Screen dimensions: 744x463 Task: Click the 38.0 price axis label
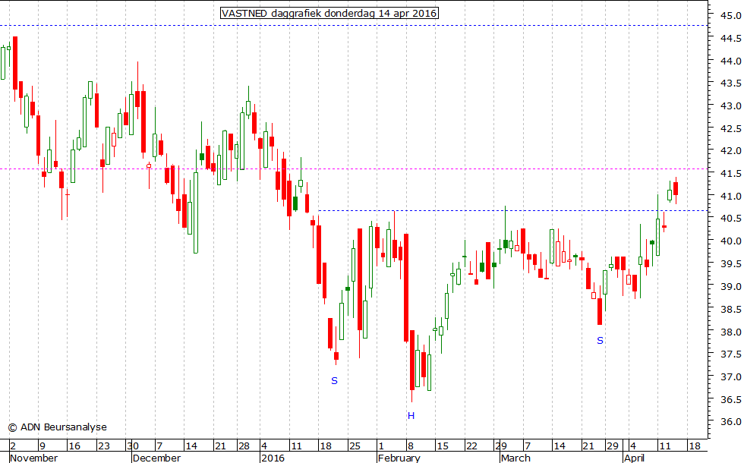[730, 332]
